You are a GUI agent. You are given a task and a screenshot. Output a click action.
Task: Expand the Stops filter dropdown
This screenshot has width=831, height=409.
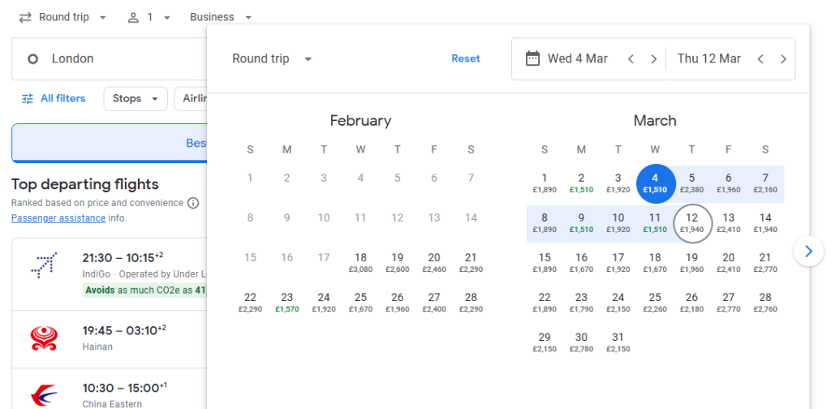coord(135,99)
